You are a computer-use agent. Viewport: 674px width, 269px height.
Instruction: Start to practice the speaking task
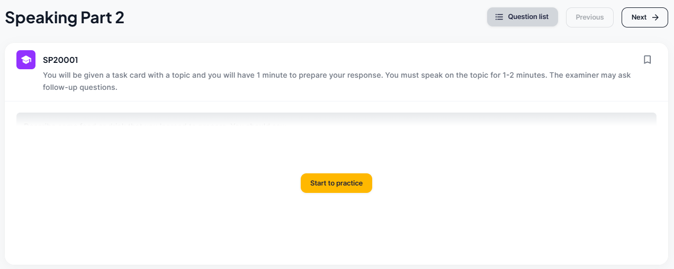(x=336, y=183)
